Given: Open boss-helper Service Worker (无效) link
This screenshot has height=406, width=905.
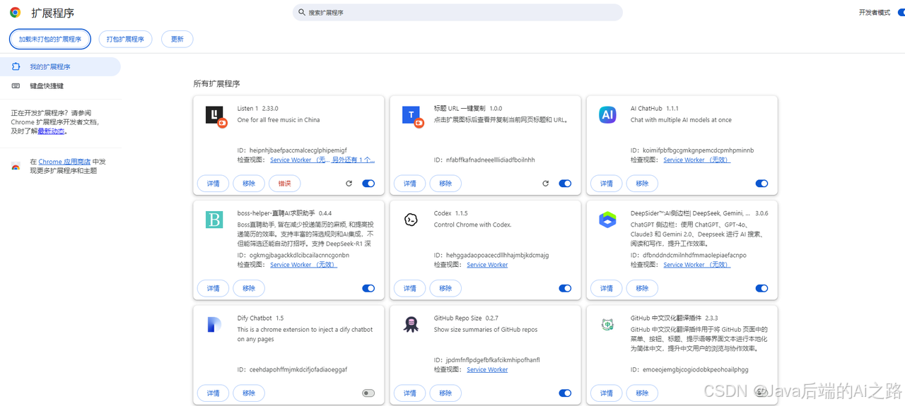Looking at the screenshot, I should [x=303, y=265].
